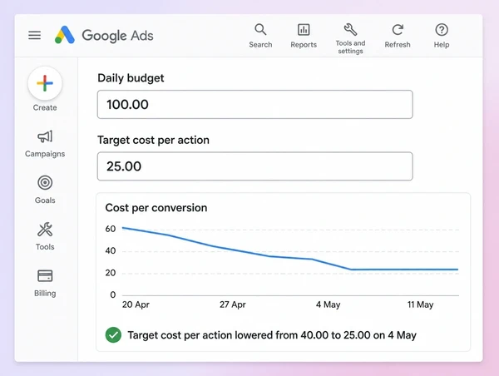Click the Google Ads title text
499x376 pixels.
[117, 36]
